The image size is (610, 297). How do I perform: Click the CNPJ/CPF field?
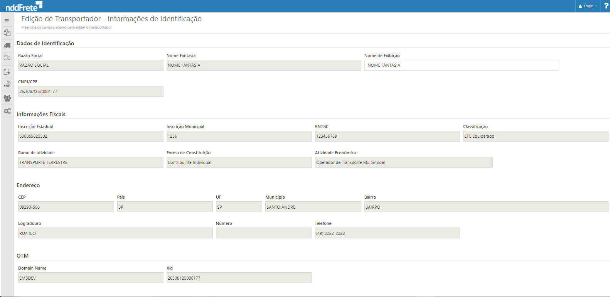coord(91,91)
